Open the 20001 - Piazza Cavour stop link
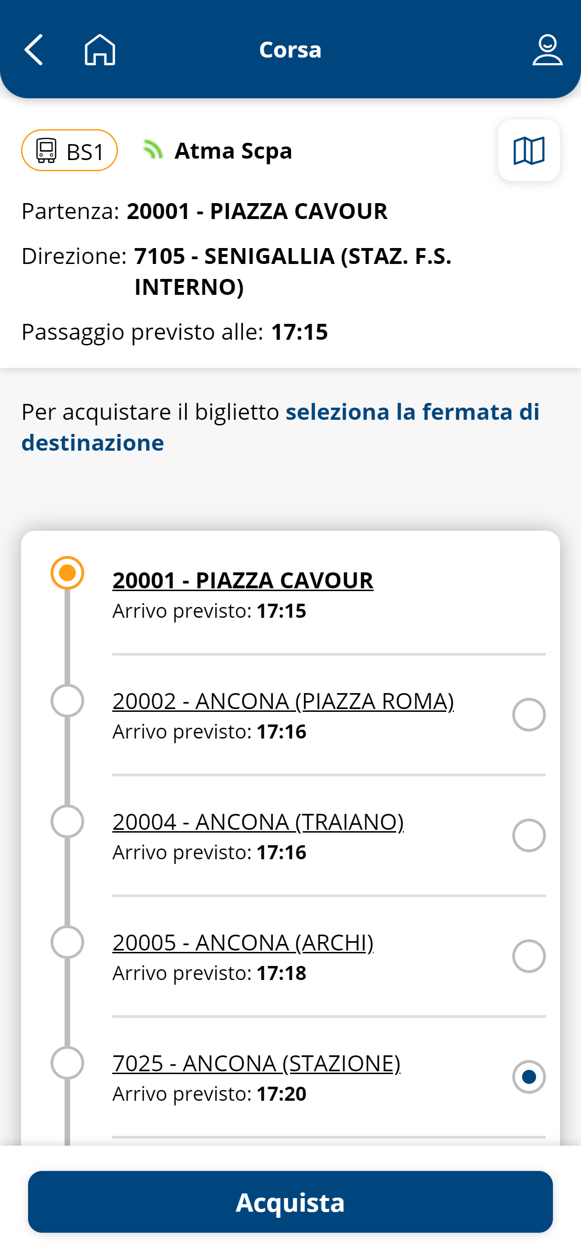 tap(243, 580)
